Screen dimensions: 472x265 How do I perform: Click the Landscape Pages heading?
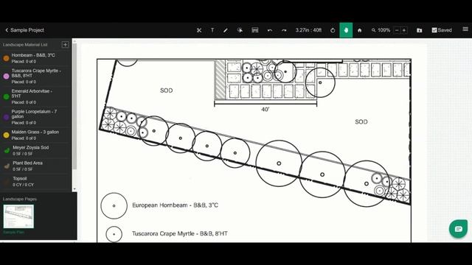pyautogui.click(x=20, y=199)
